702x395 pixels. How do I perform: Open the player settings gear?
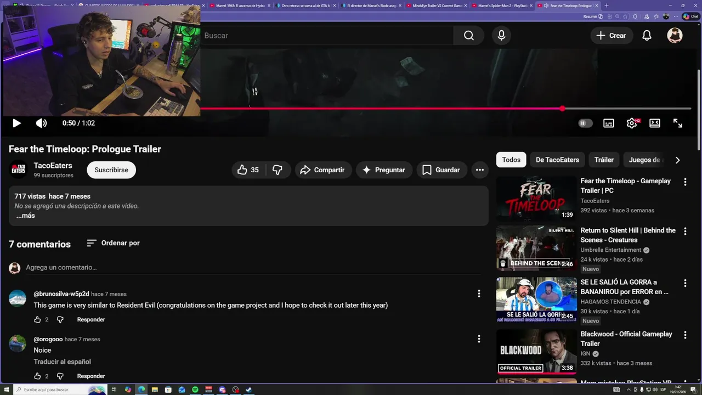click(x=632, y=123)
